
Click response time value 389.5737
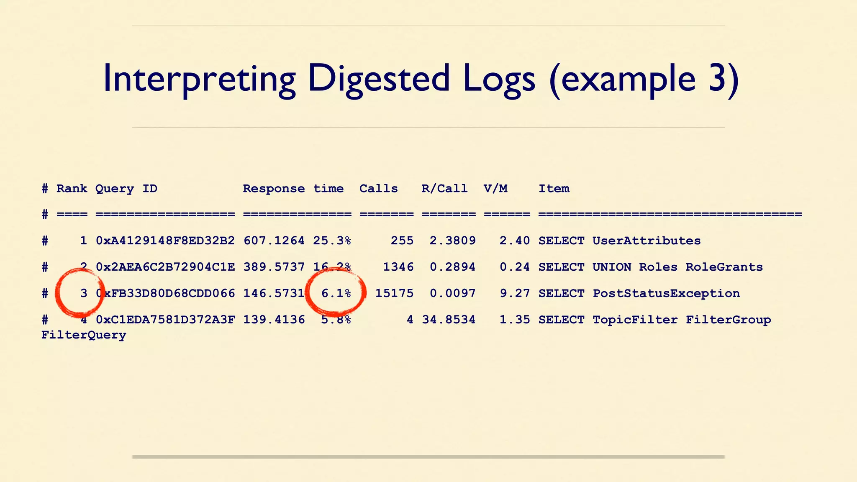(x=274, y=267)
